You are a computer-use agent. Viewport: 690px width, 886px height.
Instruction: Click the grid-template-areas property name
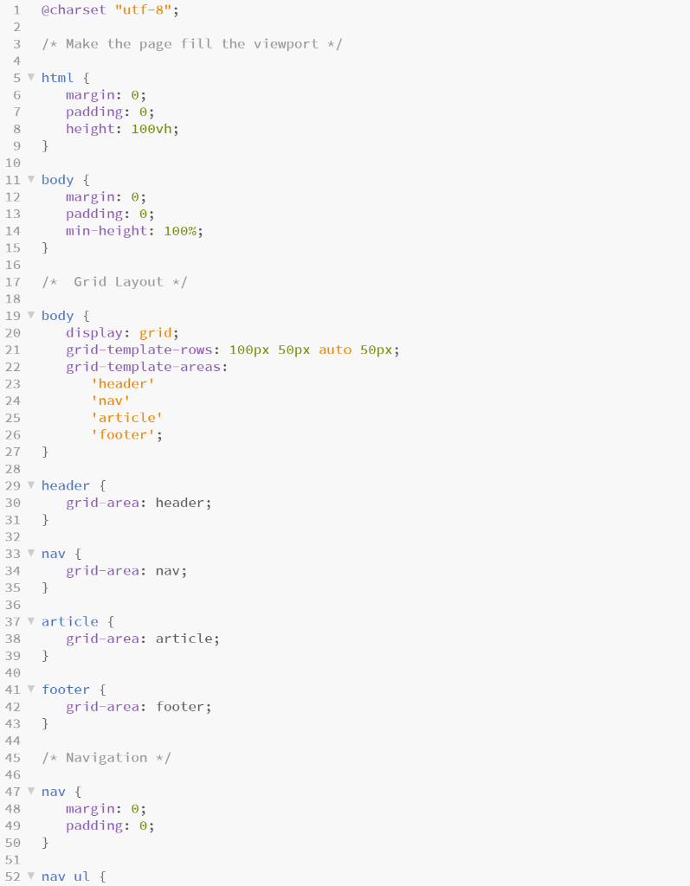143,367
